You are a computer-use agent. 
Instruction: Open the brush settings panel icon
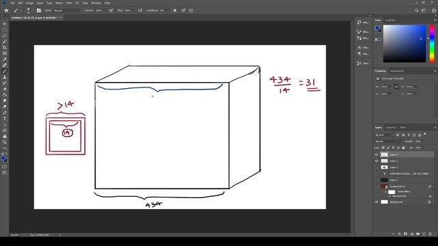tap(39, 11)
